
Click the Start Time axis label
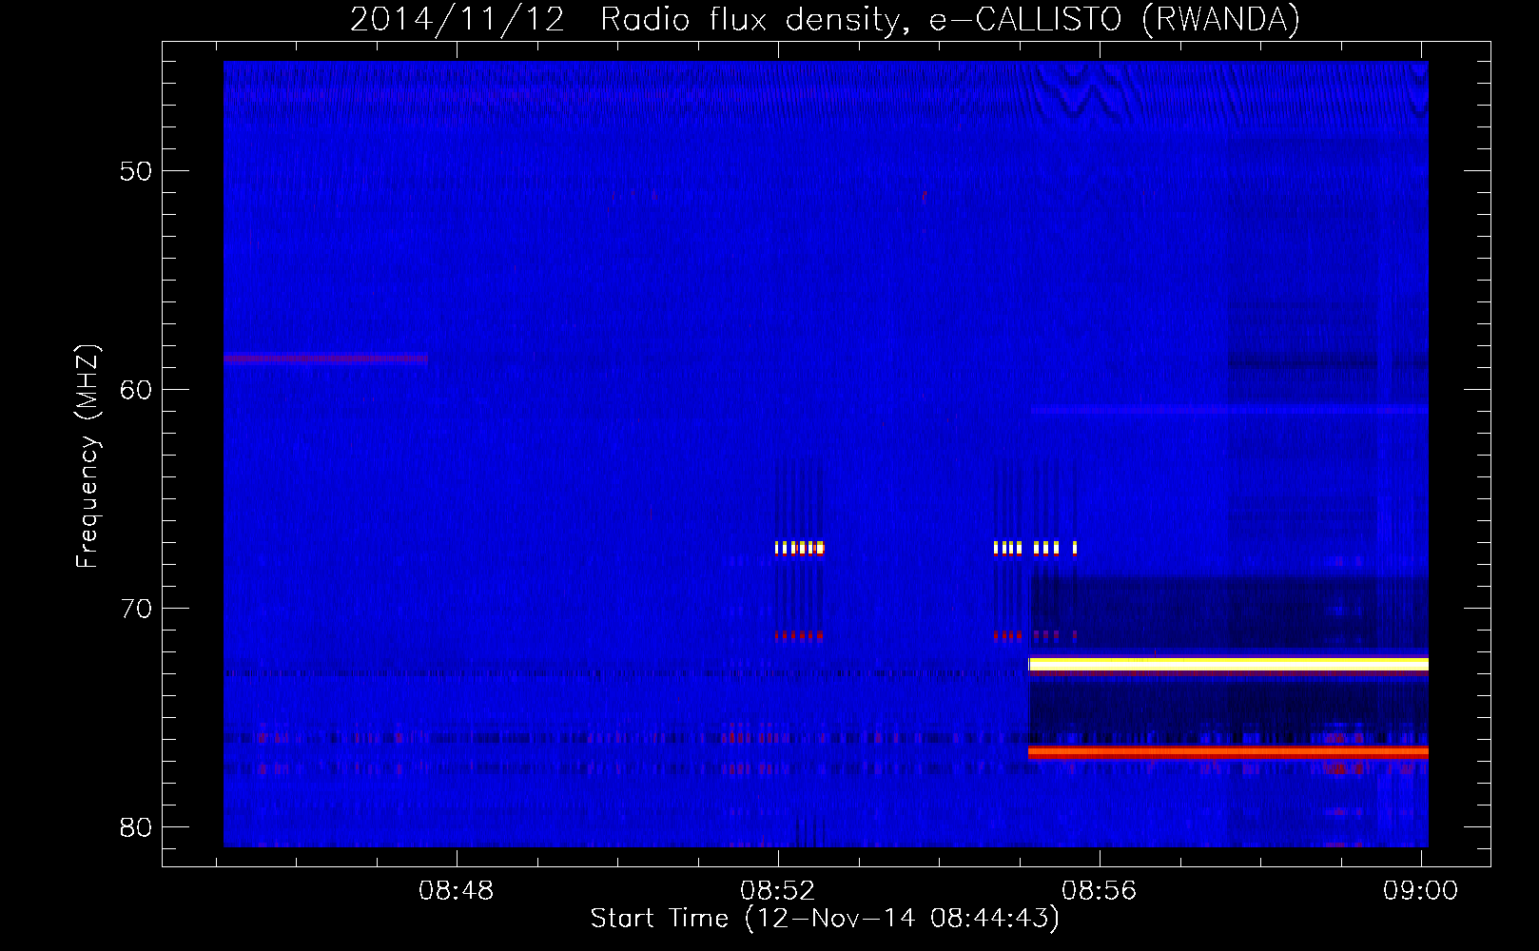825,919
